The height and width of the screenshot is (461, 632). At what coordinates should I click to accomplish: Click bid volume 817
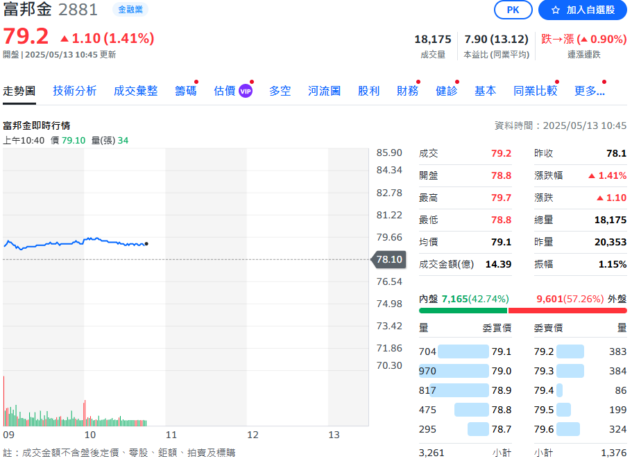pos(427,390)
